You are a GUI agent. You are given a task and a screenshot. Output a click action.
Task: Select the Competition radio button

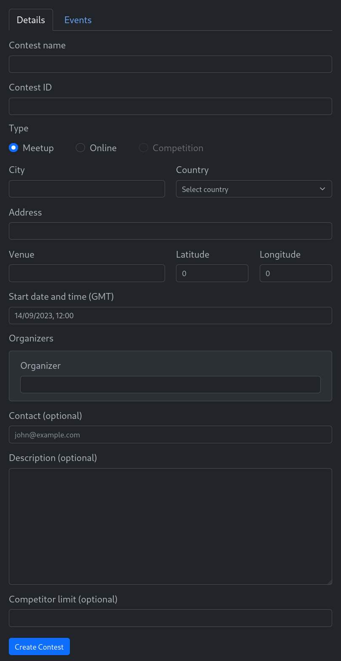tap(144, 148)
